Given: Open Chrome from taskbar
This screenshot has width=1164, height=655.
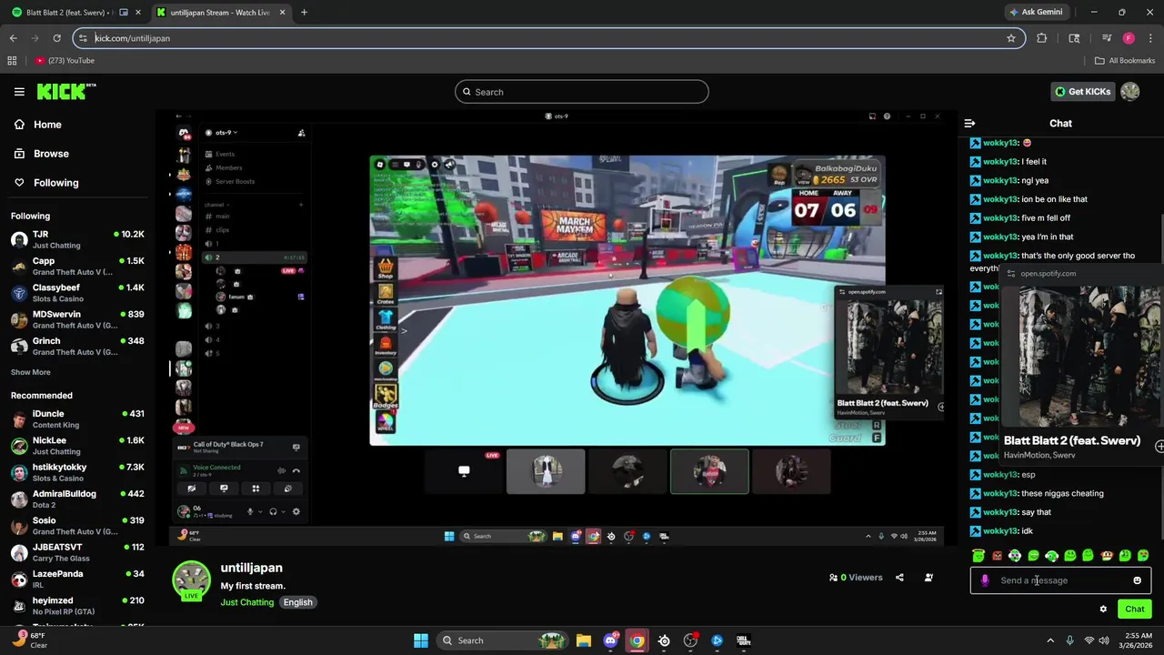Looking at the screenshot, I should 637,640.
